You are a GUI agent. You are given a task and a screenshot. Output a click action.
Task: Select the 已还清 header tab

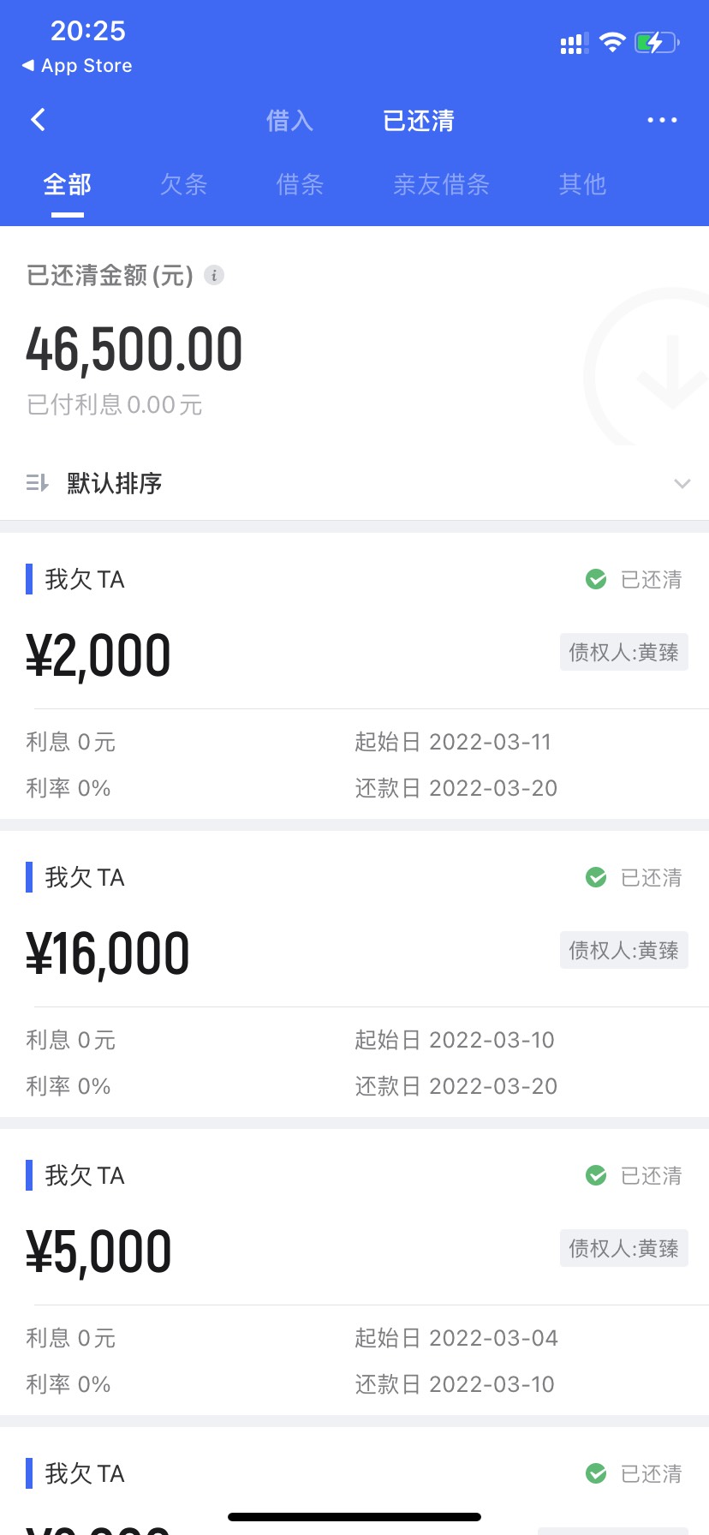click(x=419, y=121)
